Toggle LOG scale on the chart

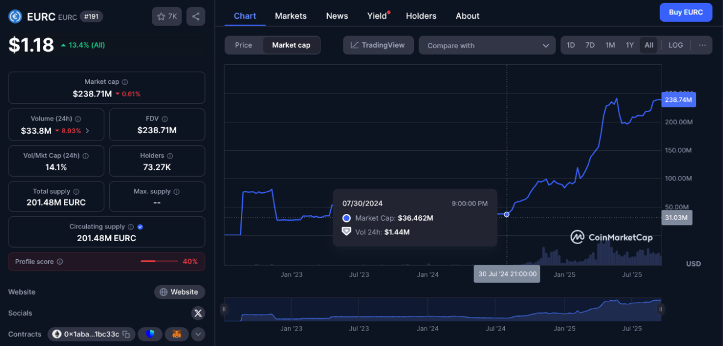675,45
